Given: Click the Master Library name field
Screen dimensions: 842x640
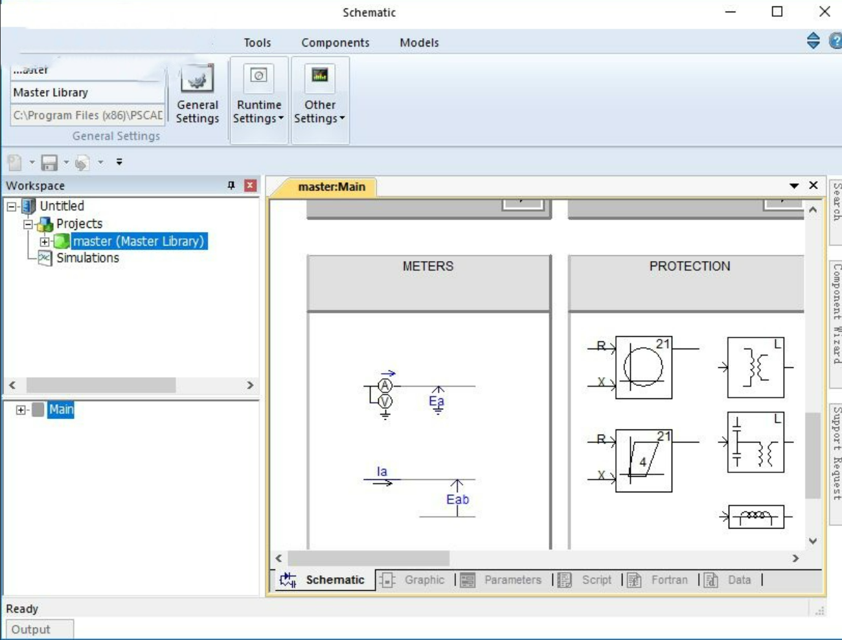Looking at the screenshot, I should tap(87, 93).
